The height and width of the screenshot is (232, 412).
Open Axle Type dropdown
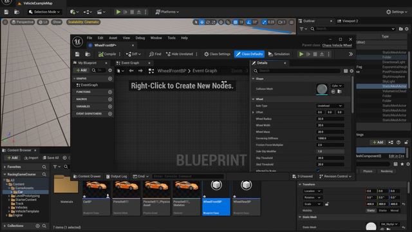point(330,106)
